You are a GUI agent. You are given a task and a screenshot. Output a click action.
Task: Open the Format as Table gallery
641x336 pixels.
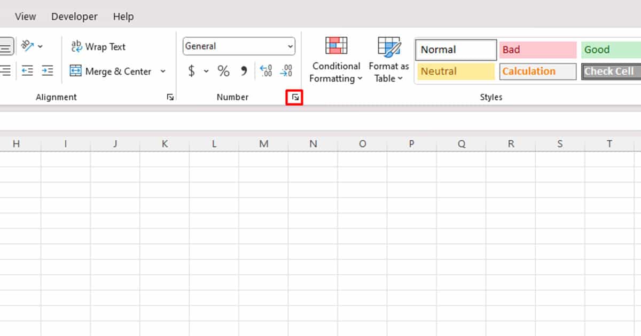coord(388,59)
